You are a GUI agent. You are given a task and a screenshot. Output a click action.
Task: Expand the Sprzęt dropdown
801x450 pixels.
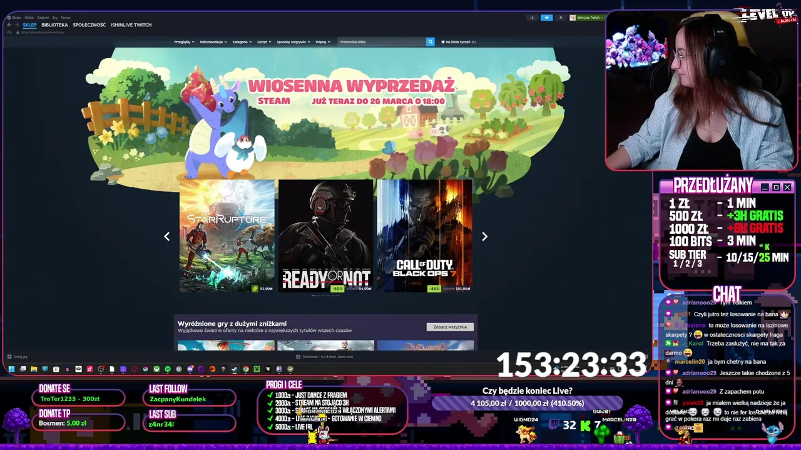[264, 42]
